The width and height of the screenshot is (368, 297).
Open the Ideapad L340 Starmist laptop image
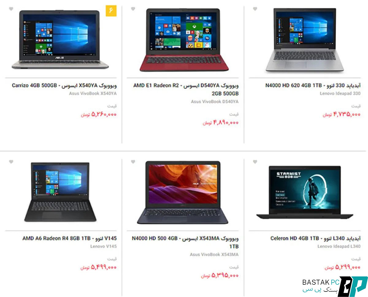(x=305, y=192)
